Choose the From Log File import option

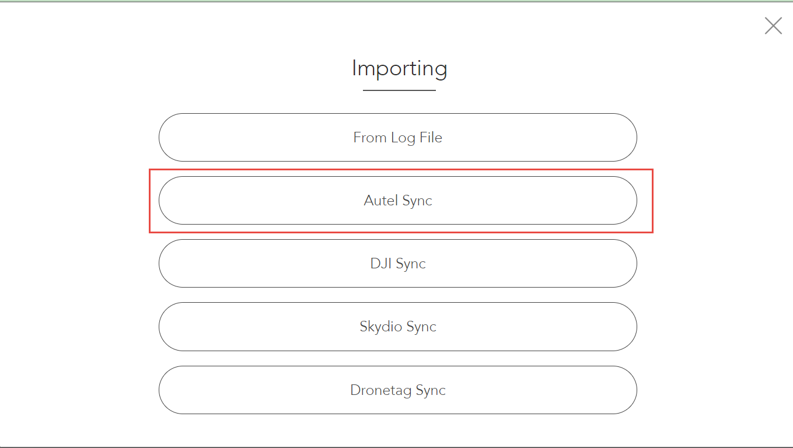pyautogui.click(x=397, y=138)
